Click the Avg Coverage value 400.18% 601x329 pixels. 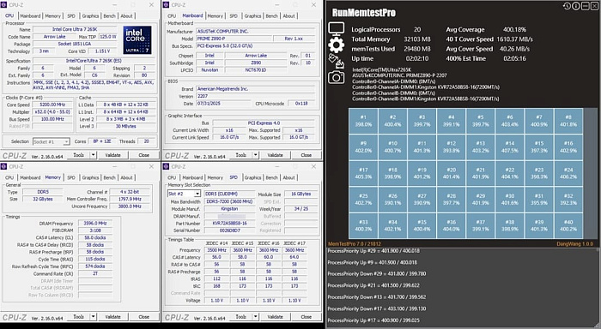coord(514,29)
